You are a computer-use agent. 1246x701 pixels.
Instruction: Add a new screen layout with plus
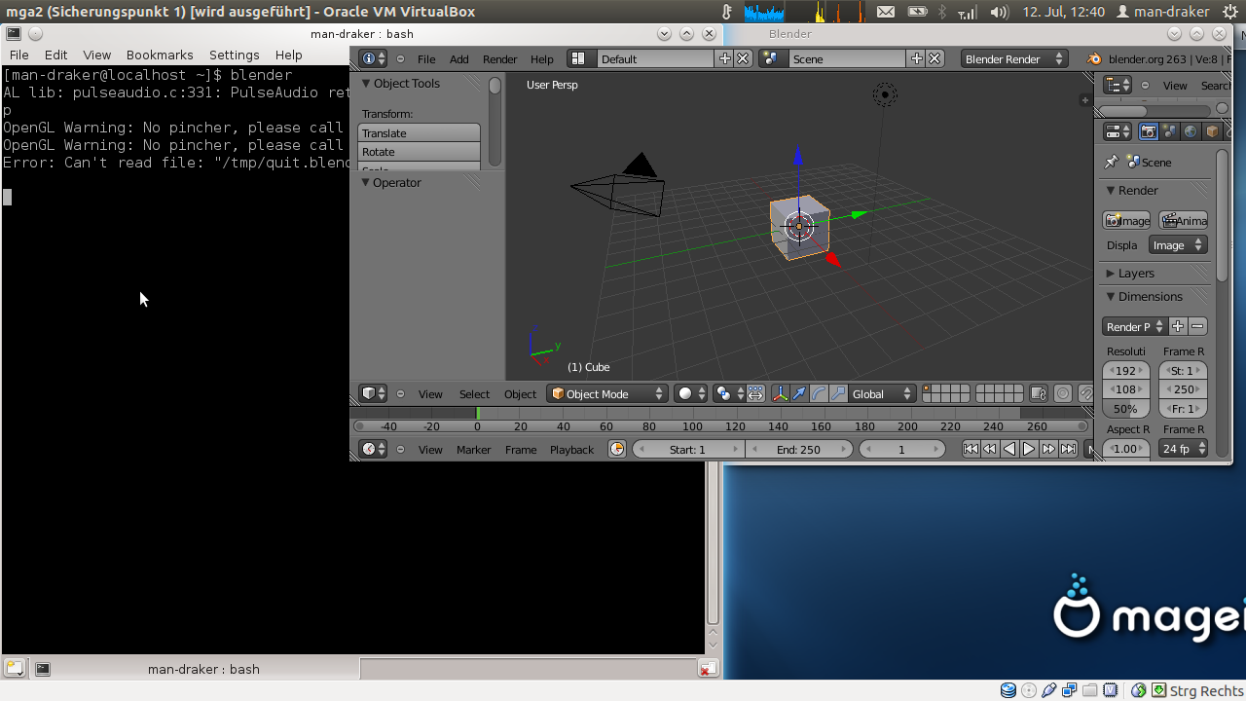click(725, 58)
